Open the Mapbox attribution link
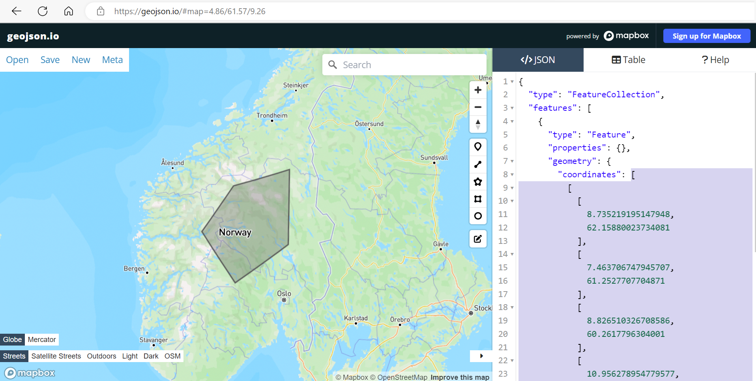 [x=352, y=377]
